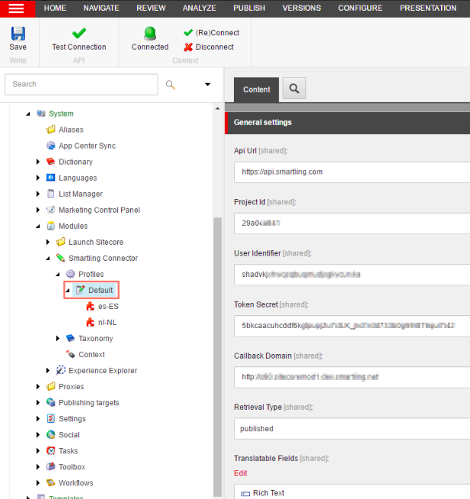The image size is (470, 499).
Task: Open the hamburger menu icon
Action: coord(16,8)
